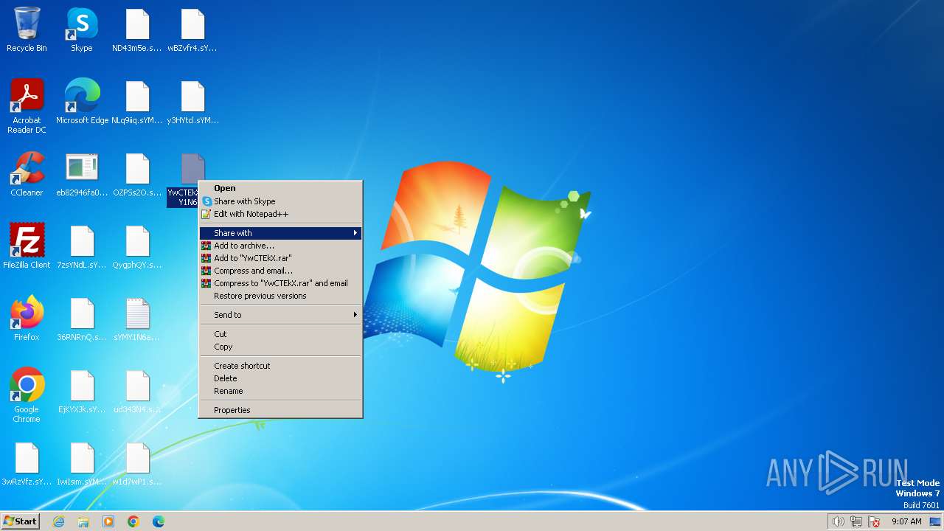Screen dimensions: 944x531
Task: Launch Internet Explorer from taskbar
Action: click(x=58, y=521)
